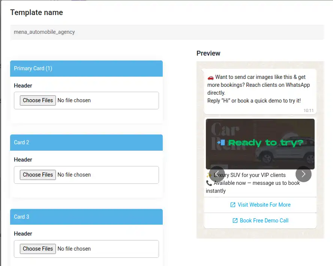Click the car emoji in the preview message
The height and width of the screenshot is (266, 333).
click(211, 77)
